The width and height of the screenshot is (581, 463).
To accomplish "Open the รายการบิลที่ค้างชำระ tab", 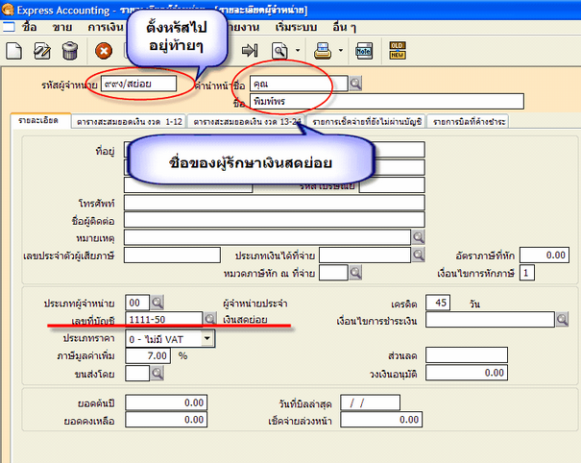I will coord(469,122).
